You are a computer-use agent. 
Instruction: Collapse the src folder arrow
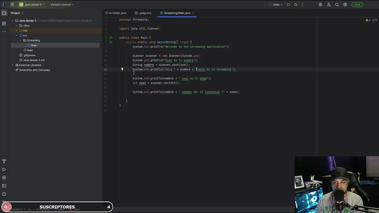(16, 35)
